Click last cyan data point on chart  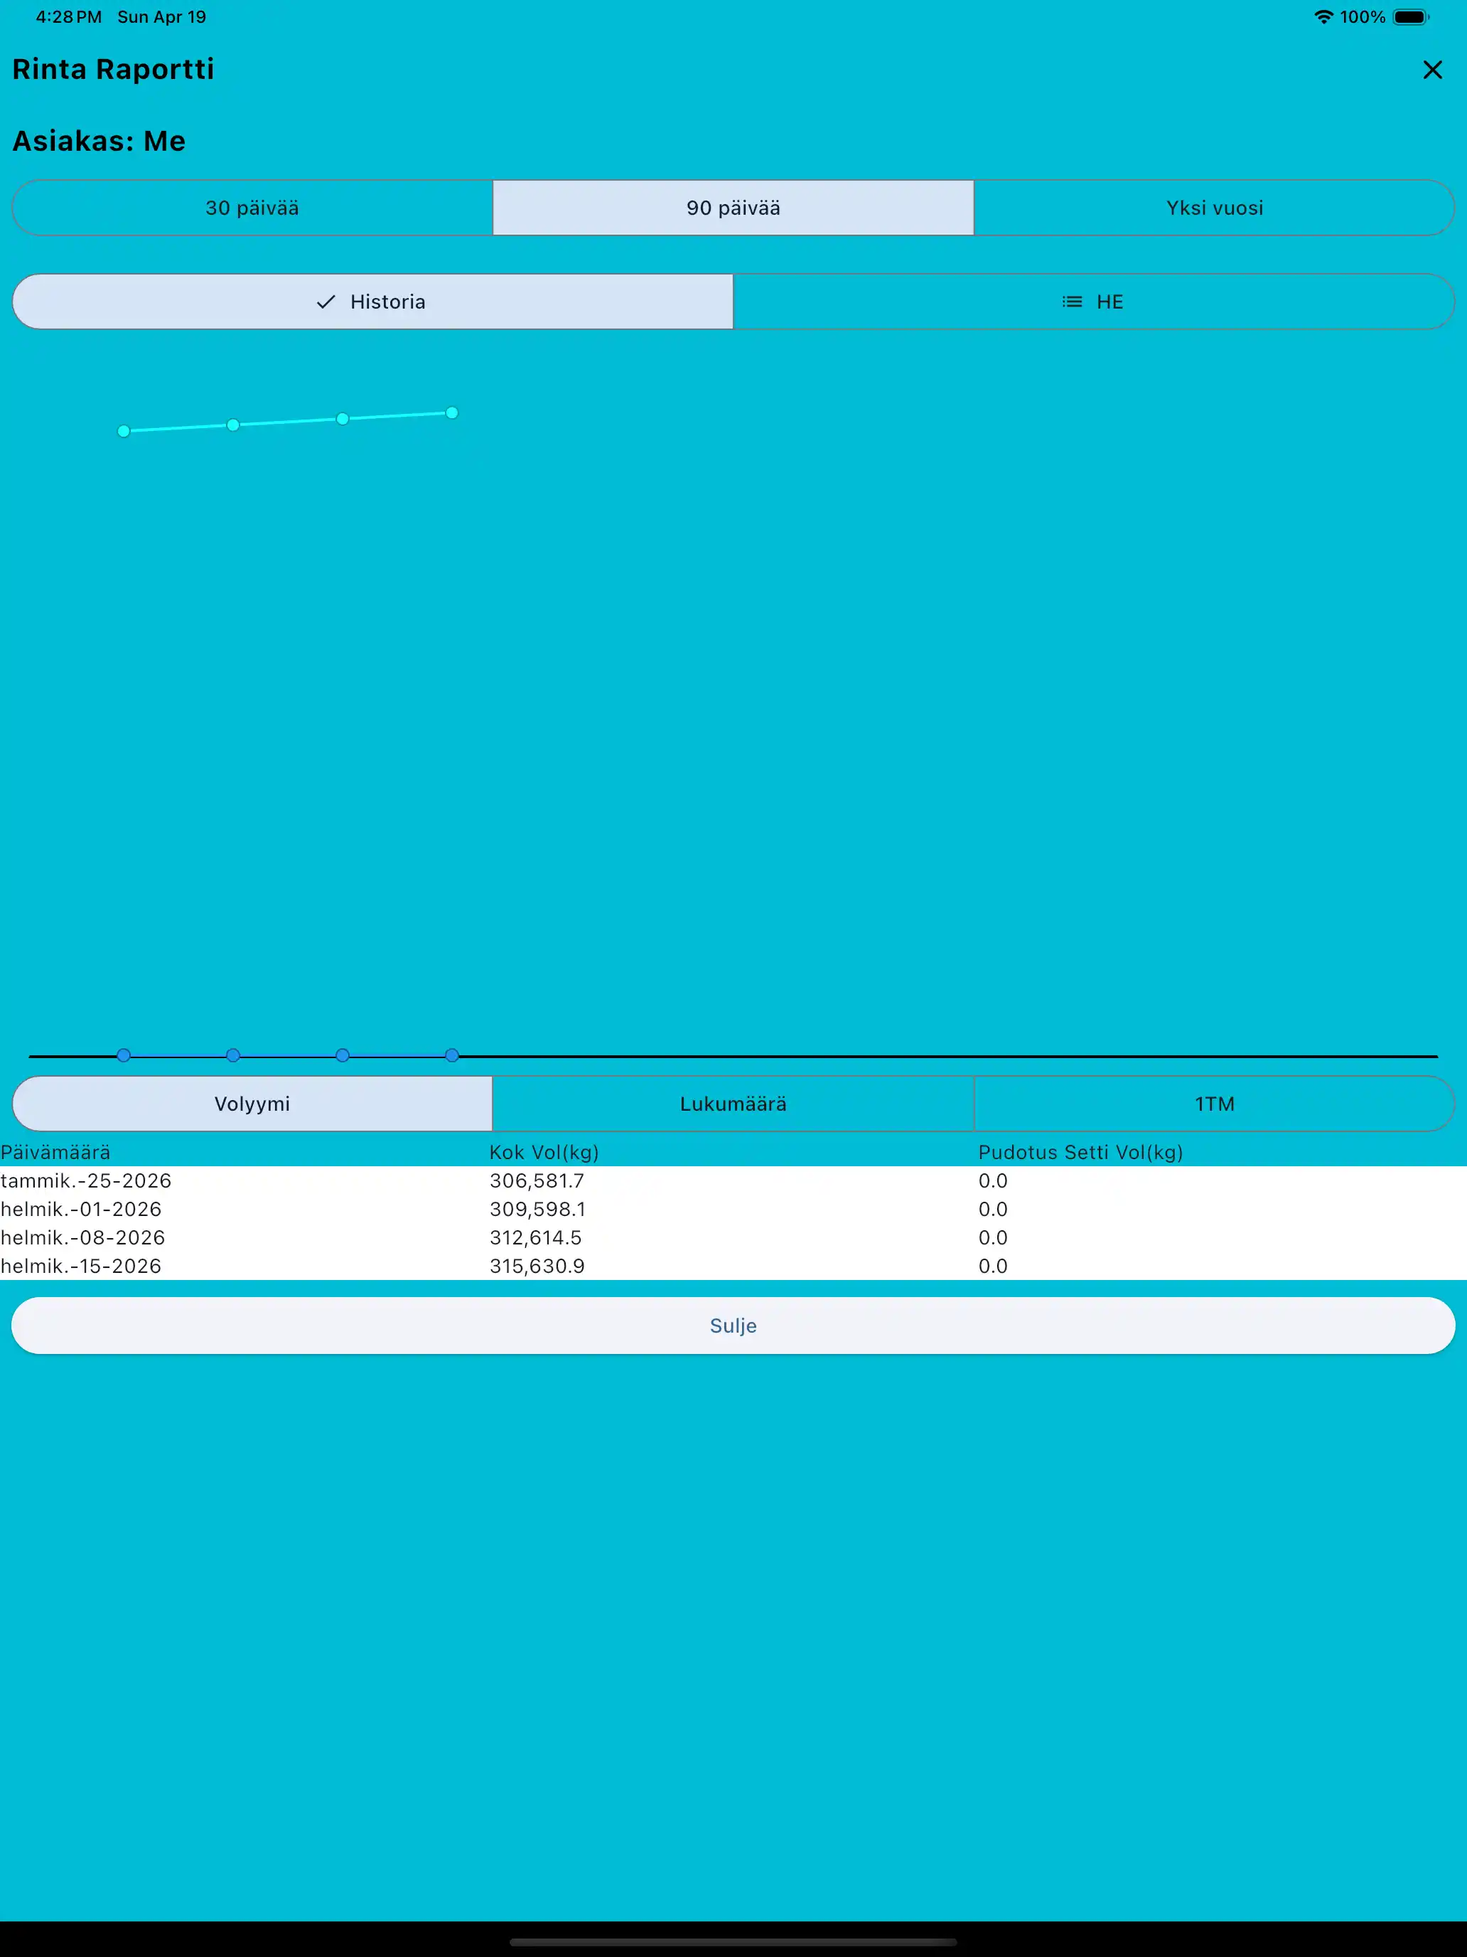point(452,413)
